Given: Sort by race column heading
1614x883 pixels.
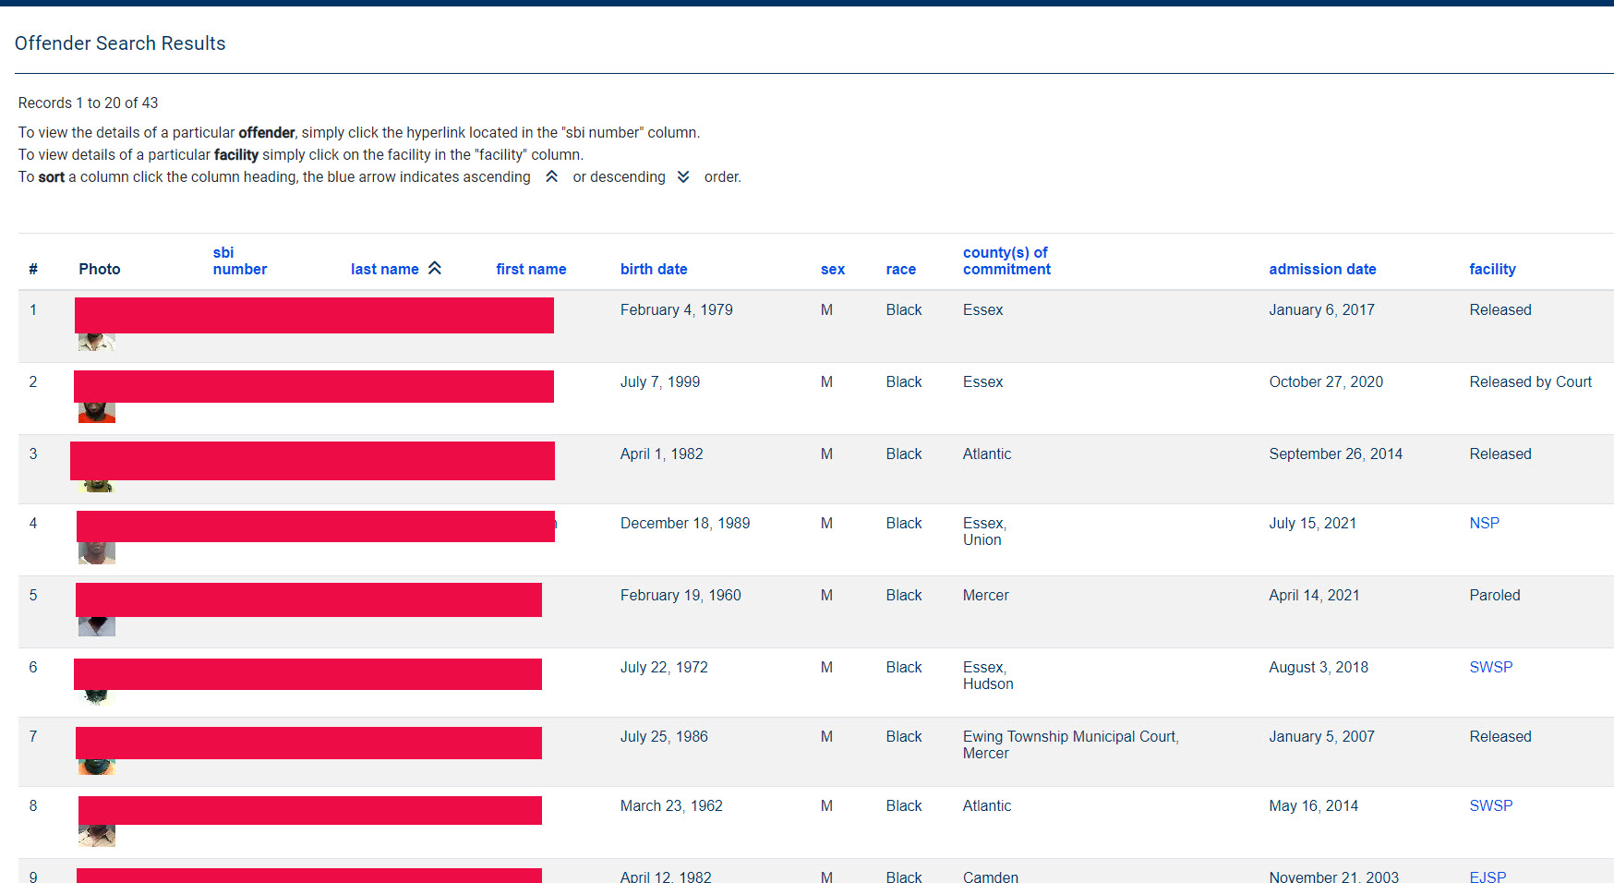Looking at the screenshot, I should point(900,269).
